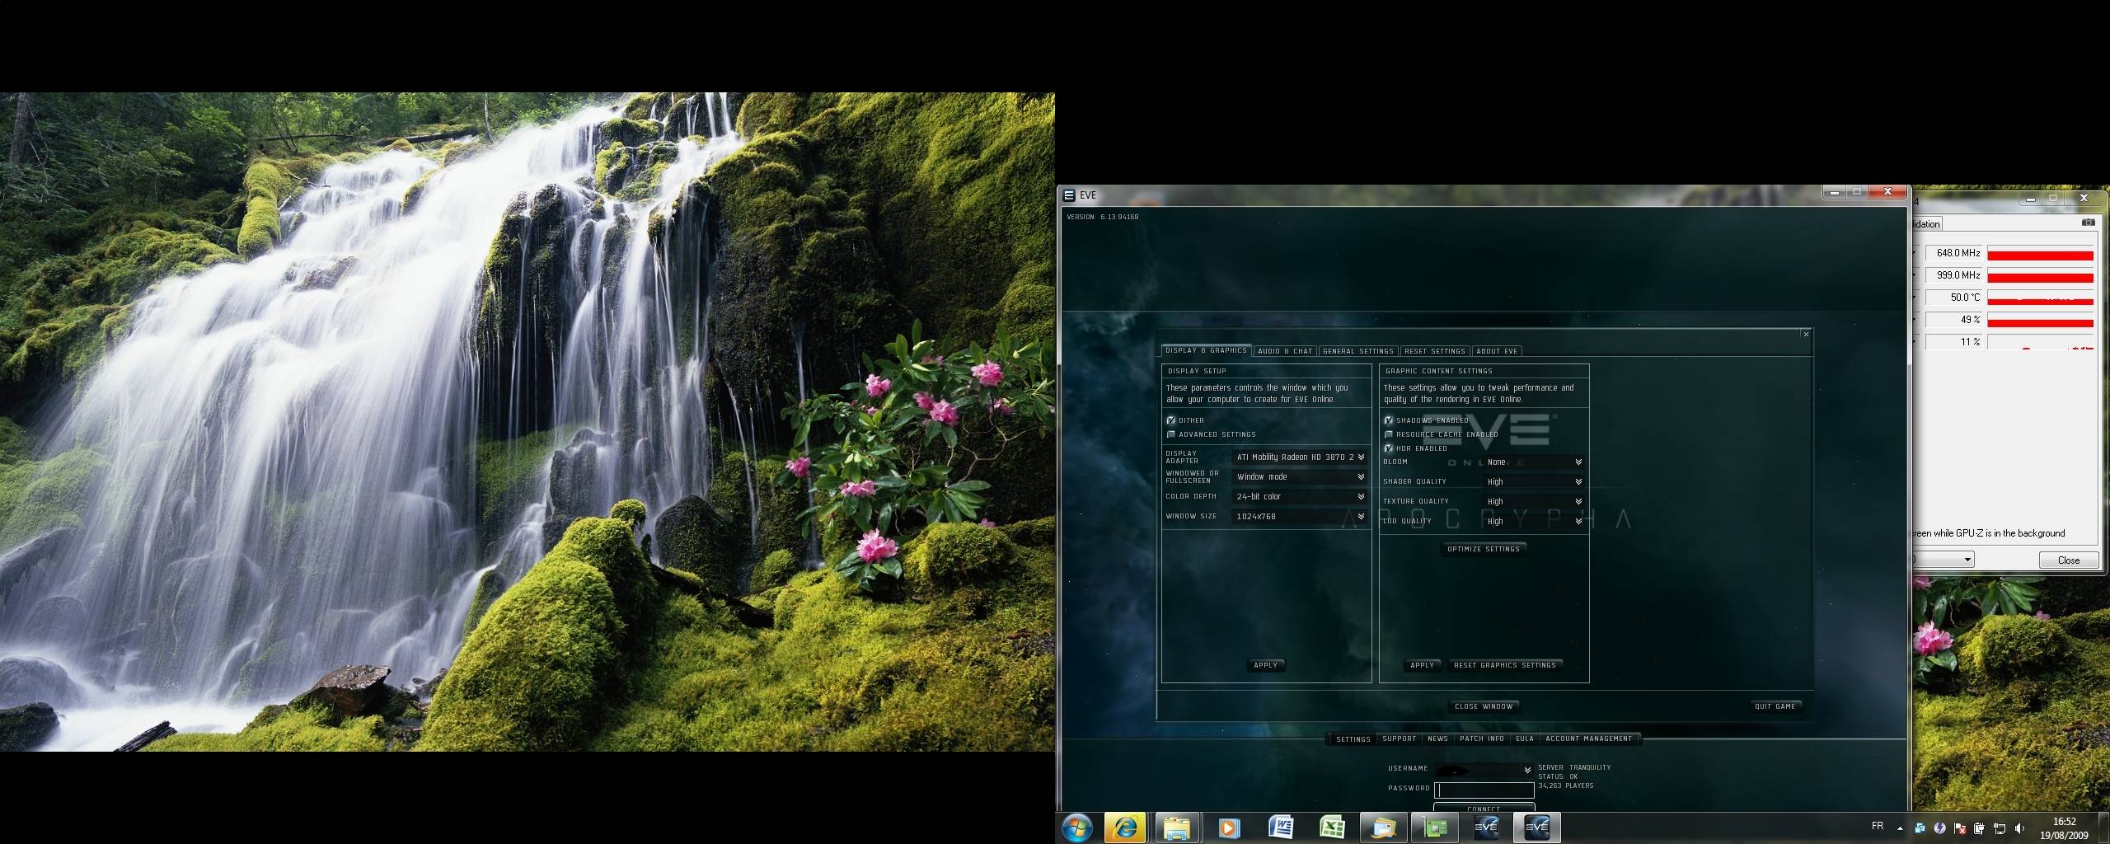Viewport: 2110px width, 844px height.
Task: Open the Patch Info tab
Action: (x=1482, y=738)
